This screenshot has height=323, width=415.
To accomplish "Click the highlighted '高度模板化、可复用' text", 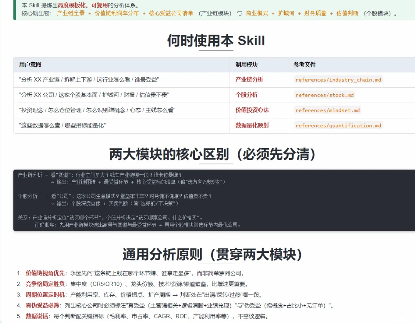I will [83, 5].
